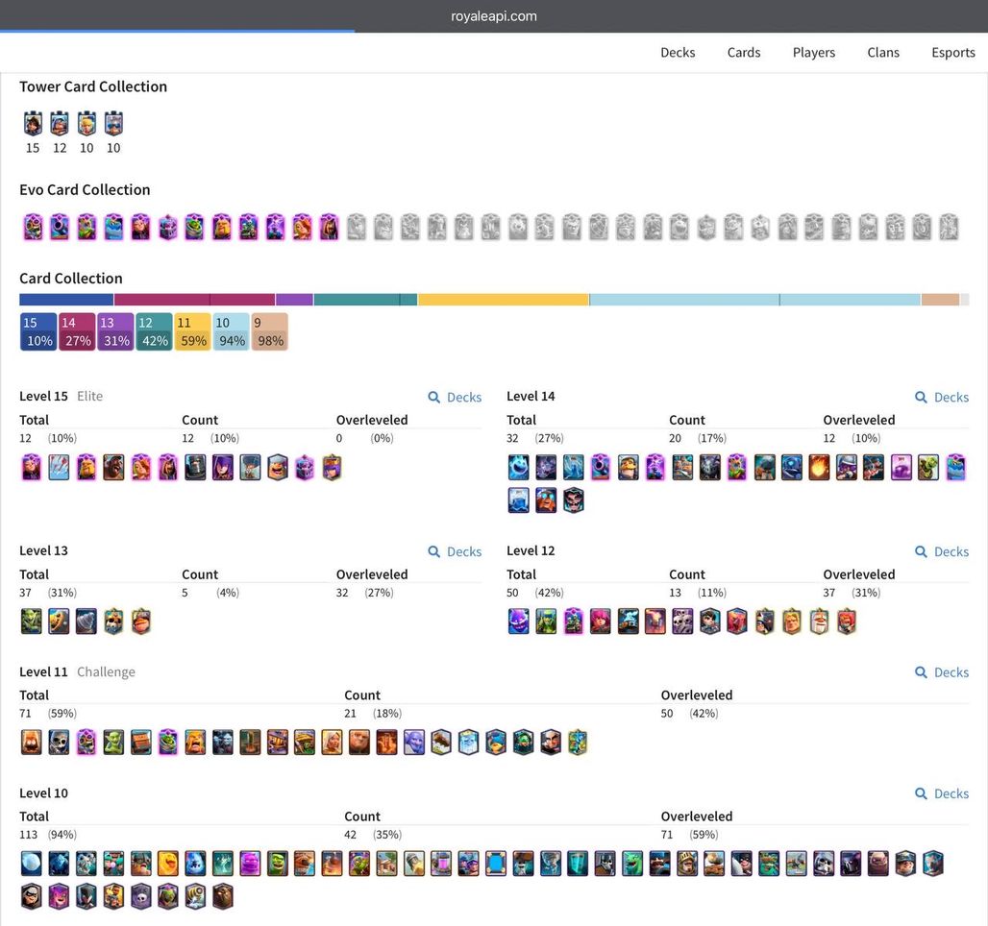The image size is (988, 926).
Task: Select the yellow level 11 59% badge
Action: 193,331
